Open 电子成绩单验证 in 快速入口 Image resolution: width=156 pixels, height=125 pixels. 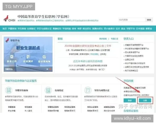[131, 71]
